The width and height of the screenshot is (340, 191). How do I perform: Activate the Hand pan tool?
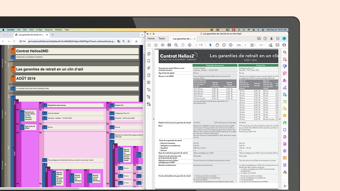coord(217,45)
